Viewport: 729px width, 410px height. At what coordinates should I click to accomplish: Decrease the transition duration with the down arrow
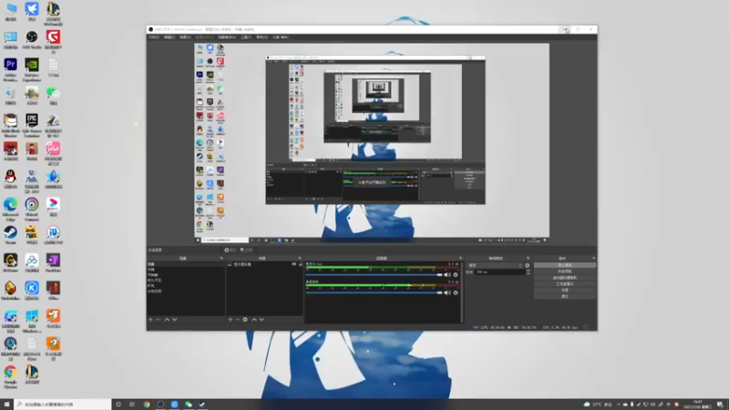(x=528, y=273)
